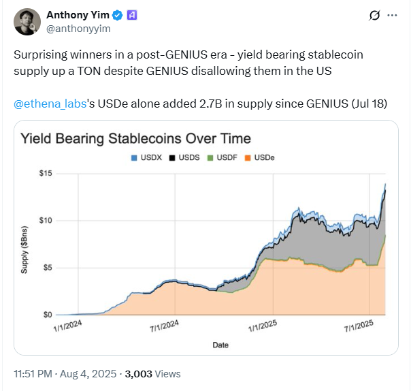The image size is (411, 391).
Task: Open the Grok icon on the post
Action: tap(373, 15)
